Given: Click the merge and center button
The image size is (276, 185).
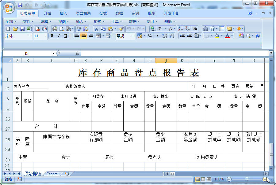Looking at the screenshot, I should click(98, 36).
